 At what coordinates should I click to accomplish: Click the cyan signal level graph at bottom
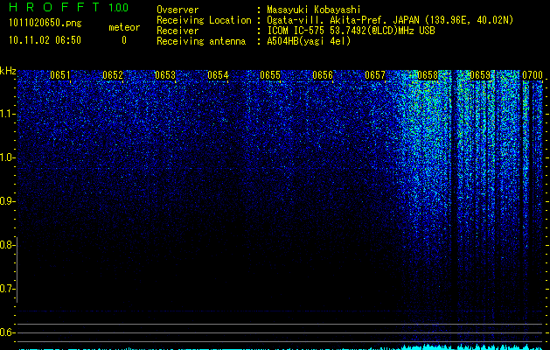tap(281, 347)
